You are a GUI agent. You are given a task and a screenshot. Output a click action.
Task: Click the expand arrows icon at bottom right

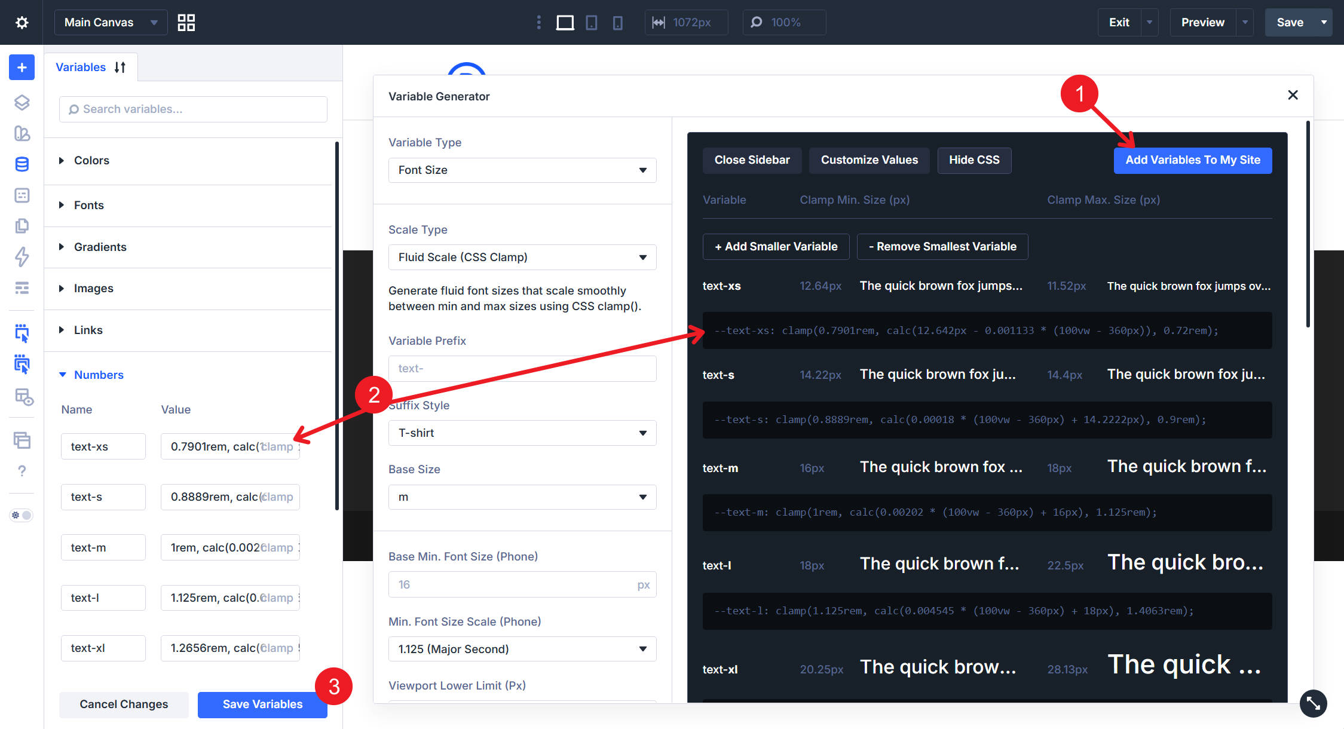click(x=1313, y=703)
